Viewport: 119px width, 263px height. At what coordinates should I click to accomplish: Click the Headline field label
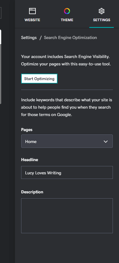pos(30,160)
